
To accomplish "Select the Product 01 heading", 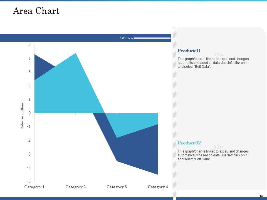I will point(189,51).
